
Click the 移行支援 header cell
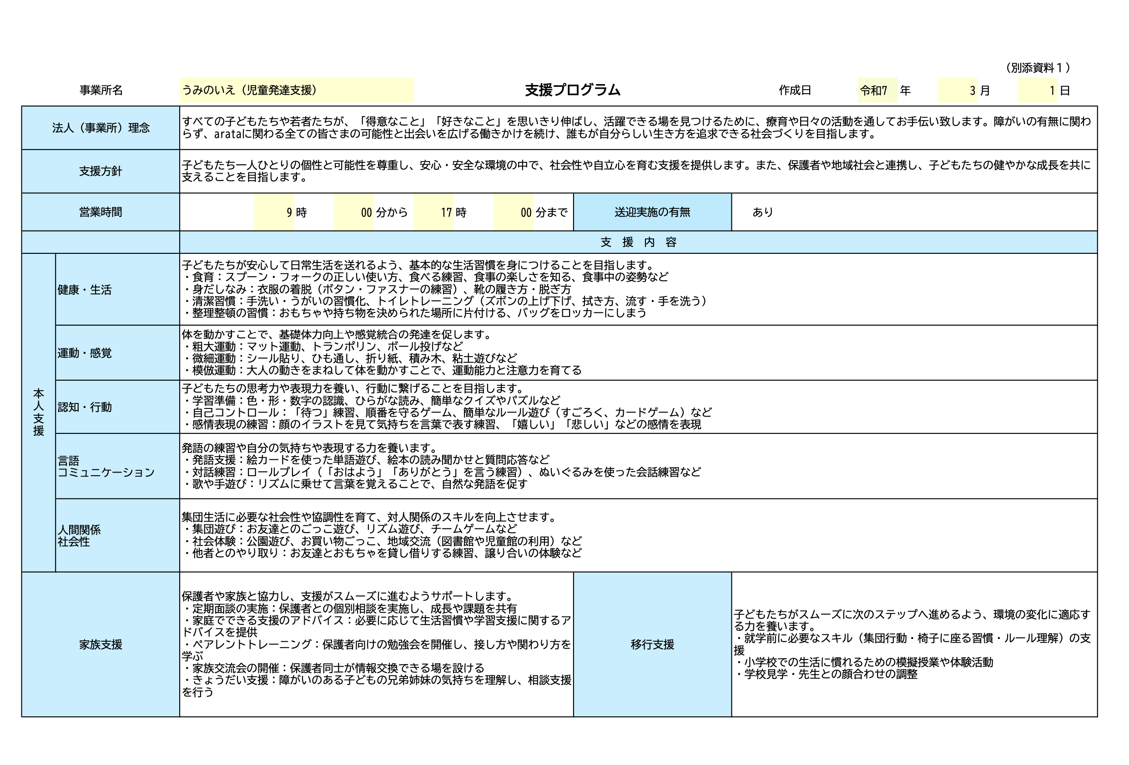tap(652, 644)
